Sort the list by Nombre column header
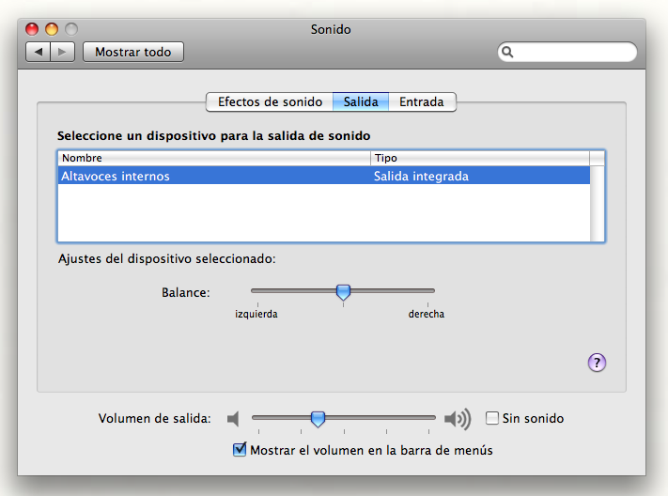The height and width of the screenshot is (496, 668). pyautogui.click(x=213, y=158)
